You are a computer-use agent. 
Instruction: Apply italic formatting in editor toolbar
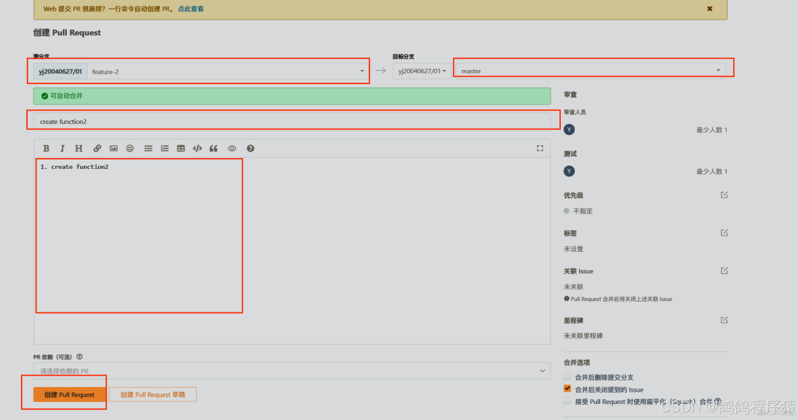(62, 149)
